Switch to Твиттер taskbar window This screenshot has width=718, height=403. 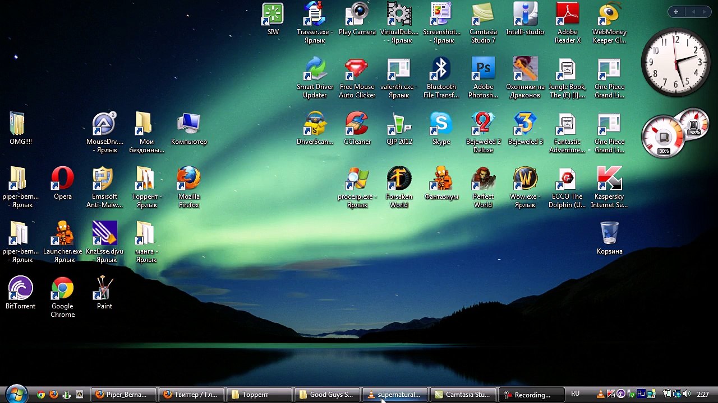(x=191, y=395)
